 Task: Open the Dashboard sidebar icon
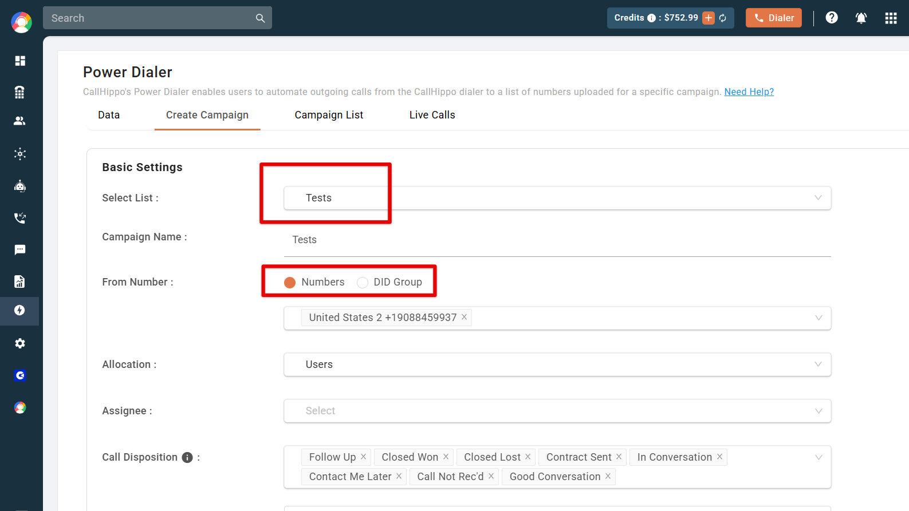click(x=20, y=61)
